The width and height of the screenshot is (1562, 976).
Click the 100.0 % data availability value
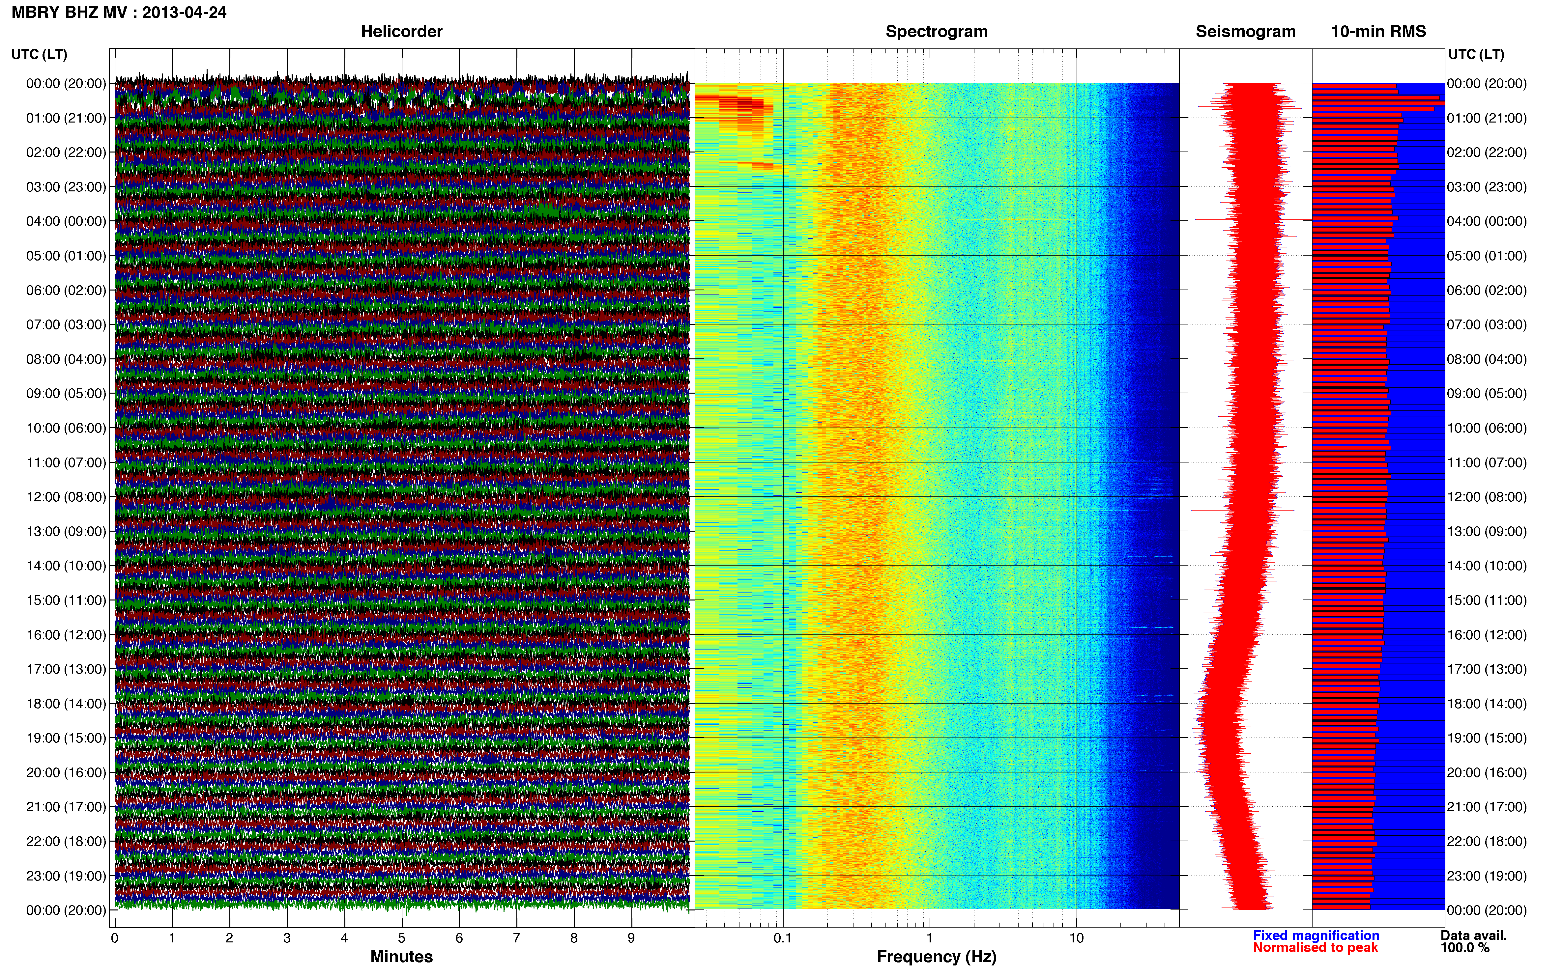coord(1464,948)
